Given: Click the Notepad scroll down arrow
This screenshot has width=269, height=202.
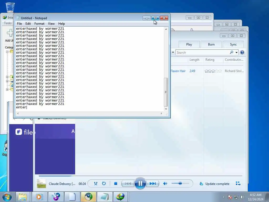Looking at the screenshot, I should (x=166, y=109).
